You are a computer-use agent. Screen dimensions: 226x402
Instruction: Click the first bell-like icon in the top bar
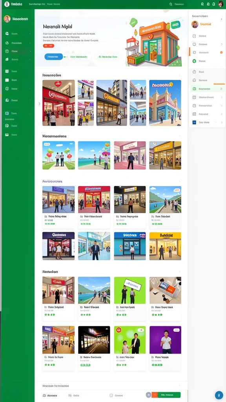click(x=202, y=4)
